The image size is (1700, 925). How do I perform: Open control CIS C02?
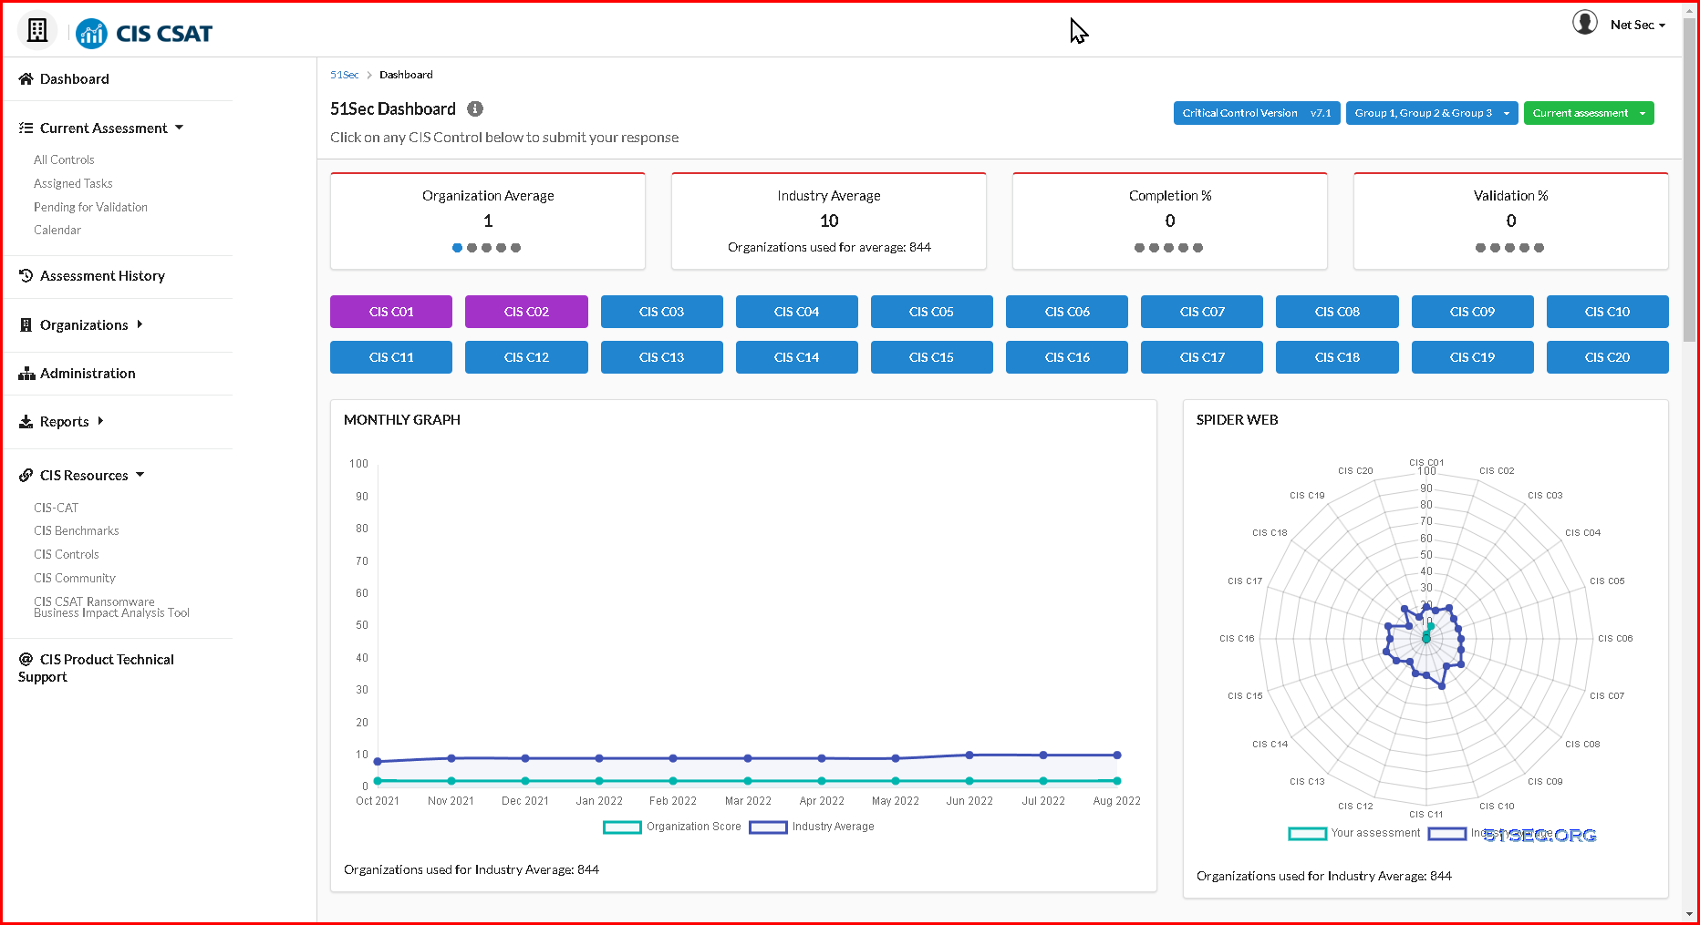pos(526,312)
